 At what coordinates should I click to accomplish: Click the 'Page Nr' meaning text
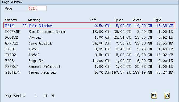[36, 61]
